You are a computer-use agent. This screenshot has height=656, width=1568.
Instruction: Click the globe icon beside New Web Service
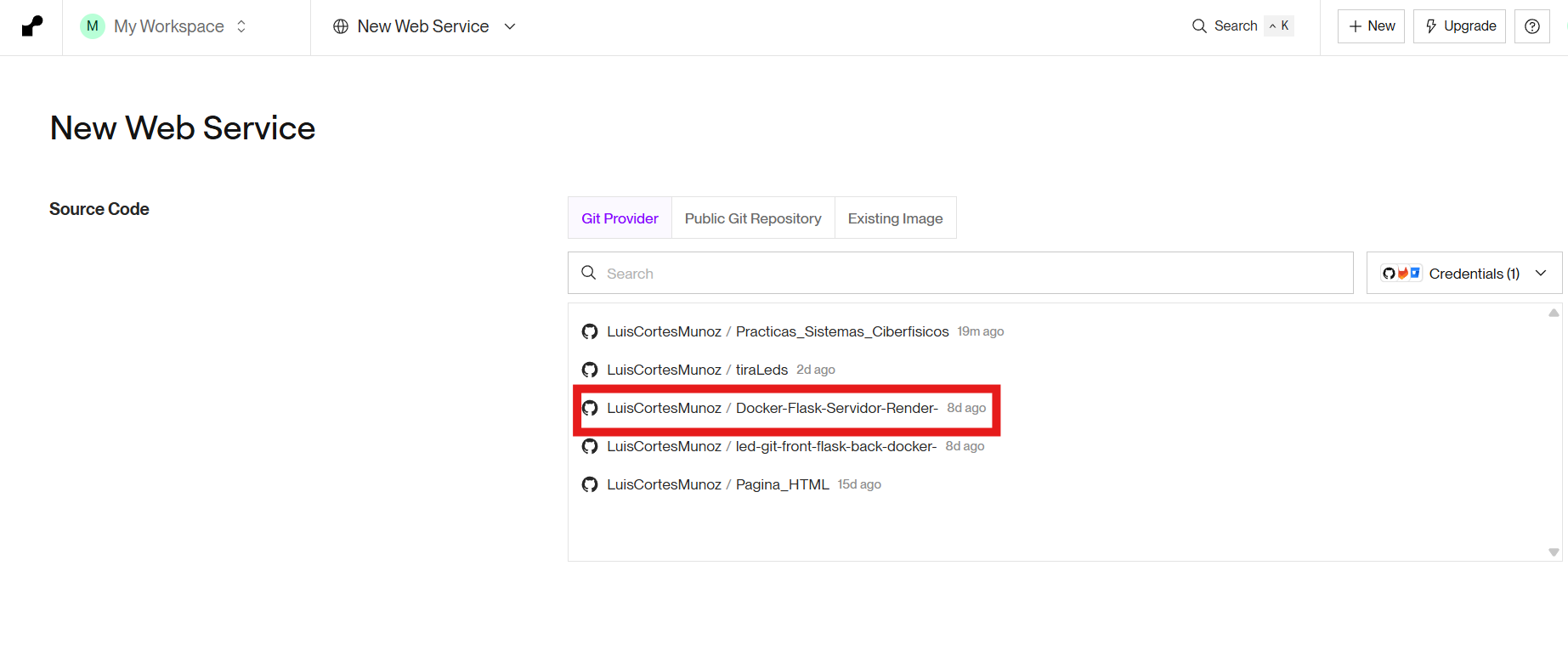click(x=341, y=26)
